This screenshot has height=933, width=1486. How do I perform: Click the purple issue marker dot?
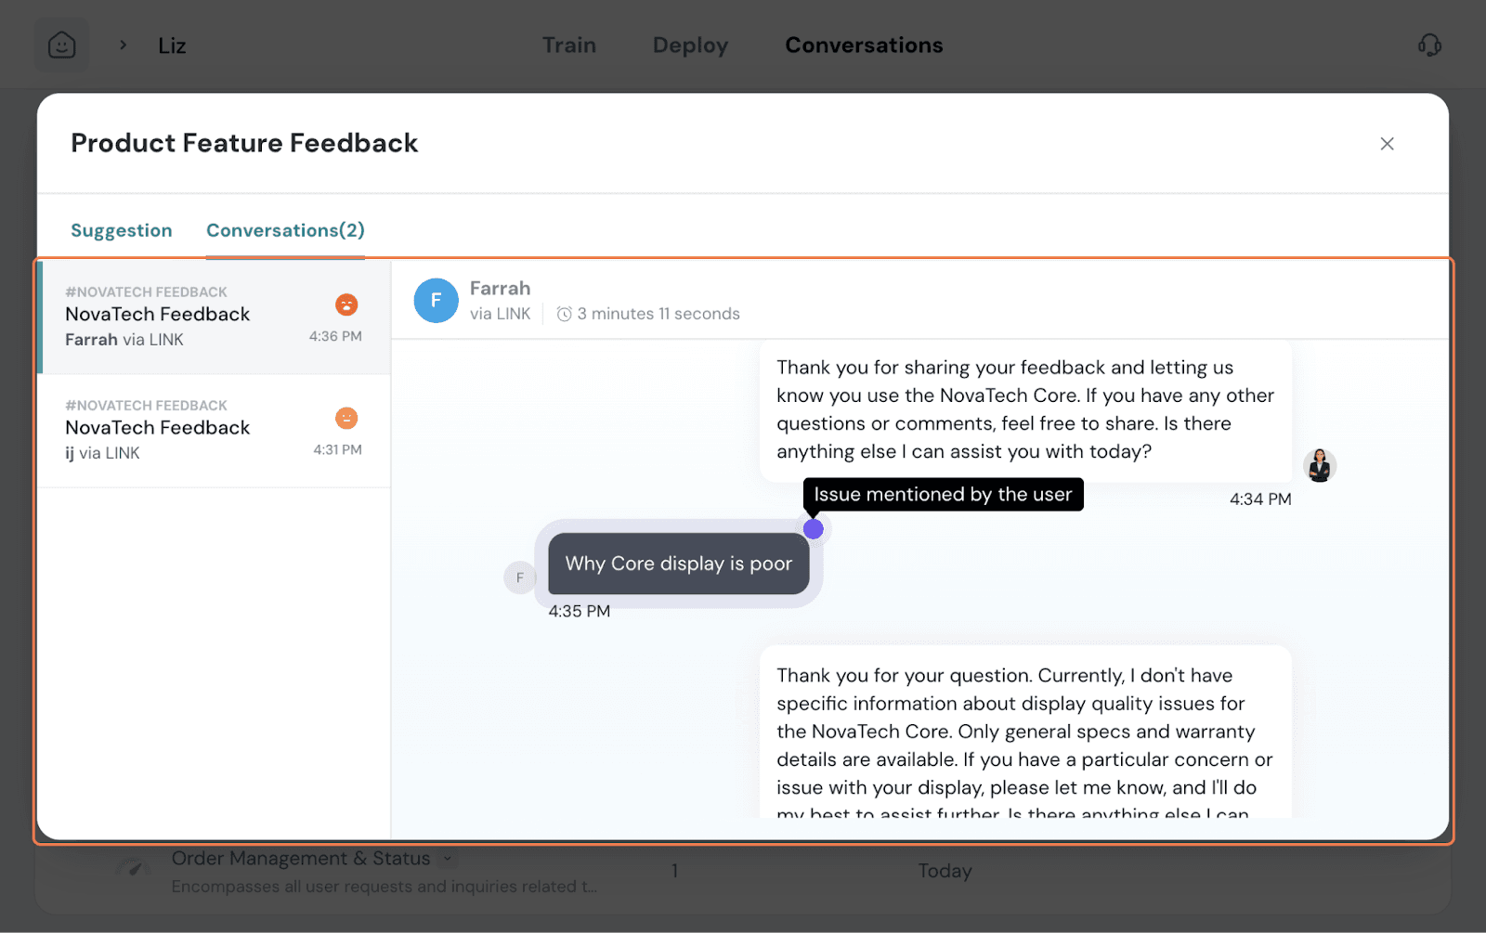click(x=814, y=529)
